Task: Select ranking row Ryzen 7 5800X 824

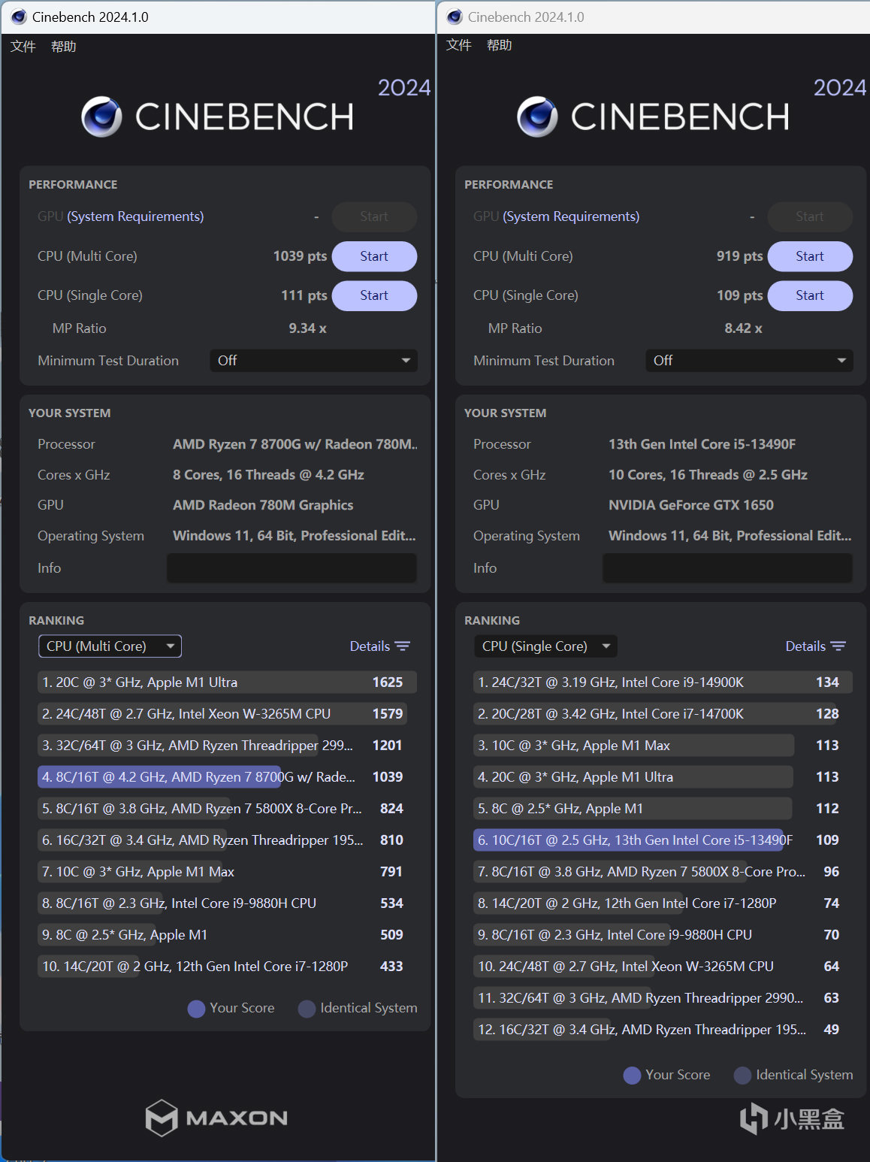Action: 227,809
